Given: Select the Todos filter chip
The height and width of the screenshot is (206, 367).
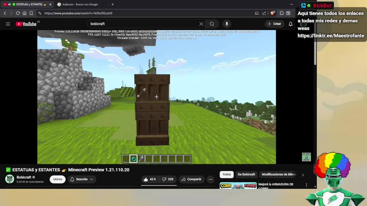Looking at the screenshot, I should (227, 175).
